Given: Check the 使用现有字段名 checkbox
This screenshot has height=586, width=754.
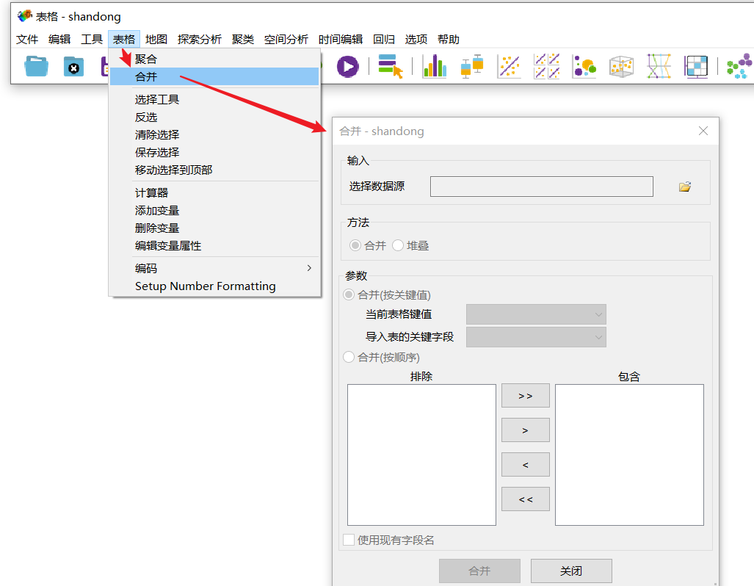Looking at the screenshot, I should point(348,539).
